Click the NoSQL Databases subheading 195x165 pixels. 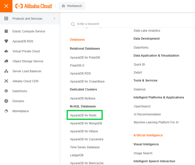(83, 106)
